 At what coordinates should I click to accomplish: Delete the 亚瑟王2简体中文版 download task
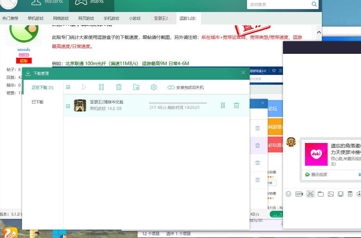pyautogui.click(x=236, y=105)
